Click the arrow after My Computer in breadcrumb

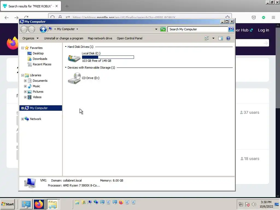click(x=77, y=29)
